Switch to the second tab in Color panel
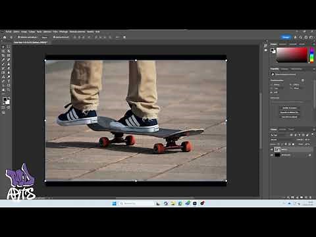 282,44
